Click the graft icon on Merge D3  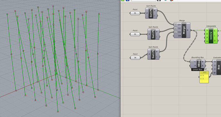[176, 32]
